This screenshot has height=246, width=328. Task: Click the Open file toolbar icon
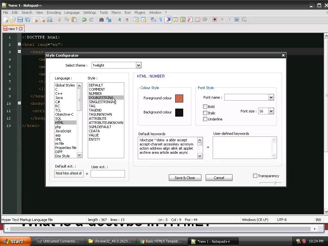tap(13, 20)
